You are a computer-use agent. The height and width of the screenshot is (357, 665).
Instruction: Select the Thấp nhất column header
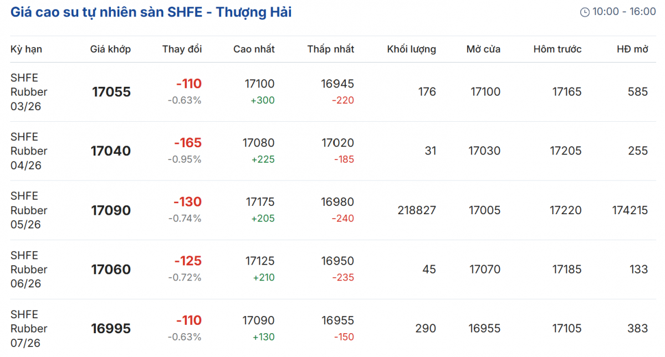pos(330,49)
